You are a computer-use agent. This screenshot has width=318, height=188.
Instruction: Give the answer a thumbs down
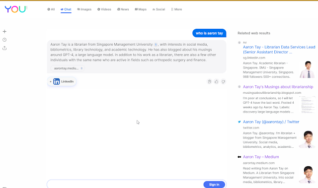(223, 81)
